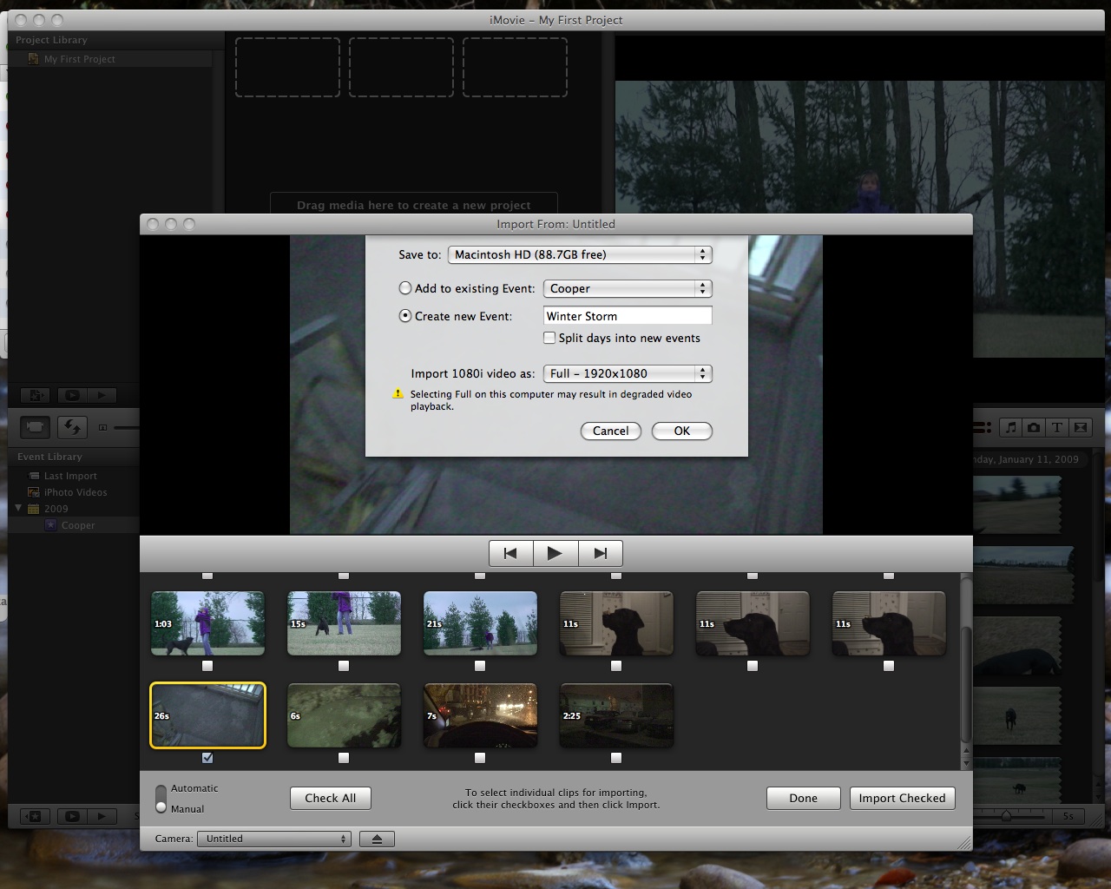Viewport: 1111px width, 889px height.
Task: Play event from beginning icon at bottom
Action: point(102,816)
